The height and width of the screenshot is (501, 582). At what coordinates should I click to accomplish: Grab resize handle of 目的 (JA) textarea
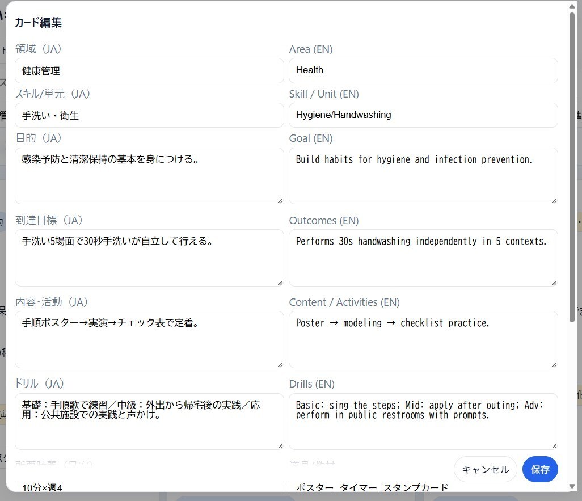[280, 201]
